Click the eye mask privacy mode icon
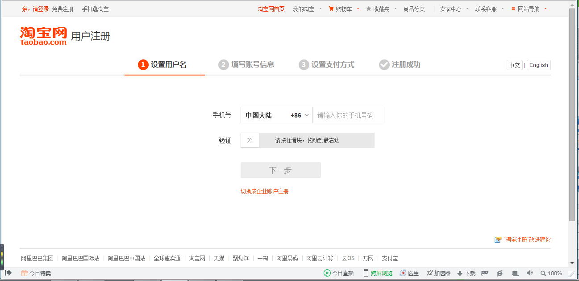The image size is (579, 281). pyautogui.click(x=484, y=273)
